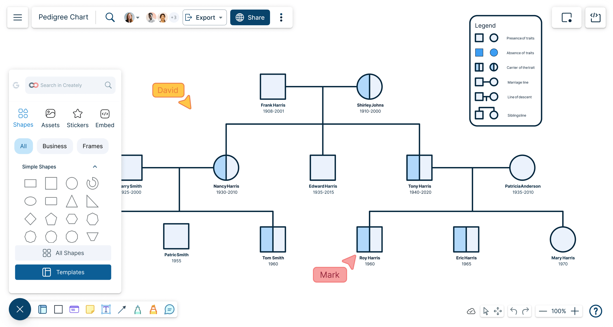
Task: Select the text tool
Action: [106, 309]
